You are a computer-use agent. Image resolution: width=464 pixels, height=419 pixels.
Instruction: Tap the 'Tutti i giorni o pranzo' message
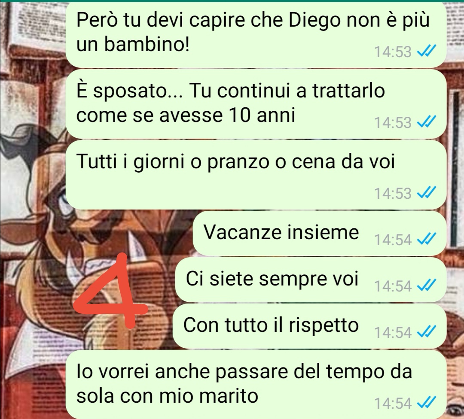tap(256, 175)
